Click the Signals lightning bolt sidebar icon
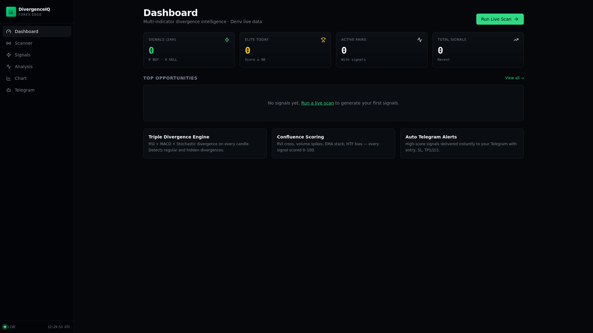Screen dimensions: 593x333 [9, 55]
